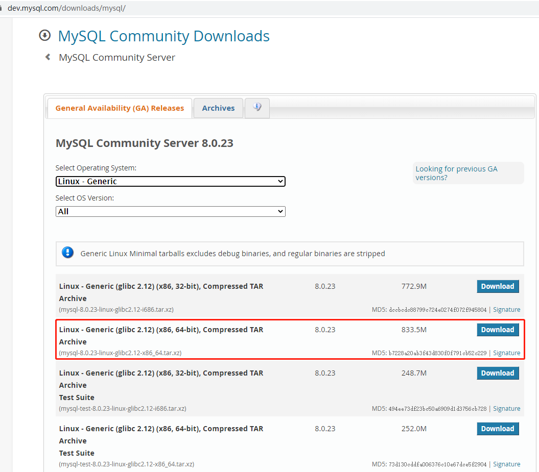Click MD5 hash starting with 494ee73d
This screenshot has height=472, width=539.
pos(438,409)
